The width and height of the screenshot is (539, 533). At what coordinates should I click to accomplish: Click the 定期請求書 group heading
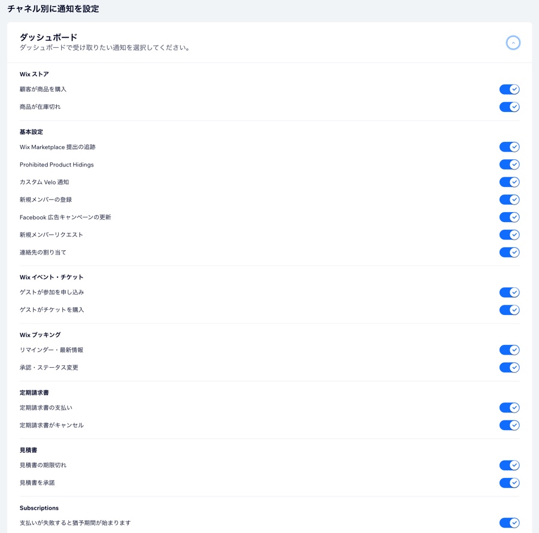[34, 393]
